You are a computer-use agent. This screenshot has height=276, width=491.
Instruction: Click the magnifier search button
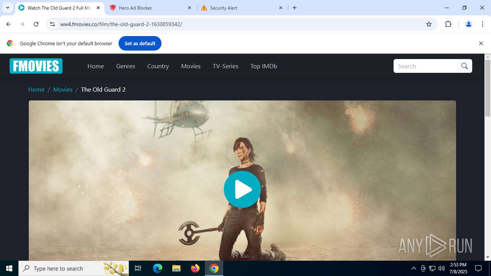click(x=465, y=66)
